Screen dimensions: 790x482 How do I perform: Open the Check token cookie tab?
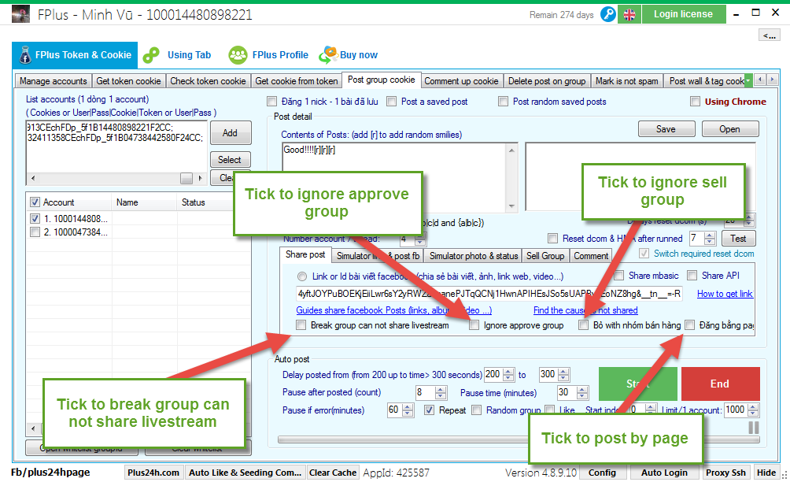208,80
